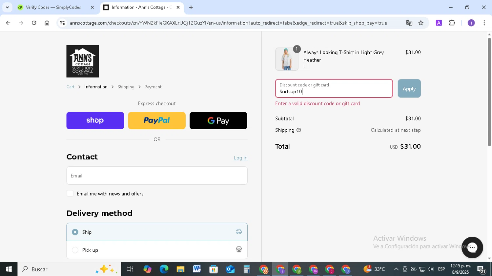Close the Verify Codes tab
This screenshot has width=492, height=276.
pyautogui.click(x=92, y=7)
